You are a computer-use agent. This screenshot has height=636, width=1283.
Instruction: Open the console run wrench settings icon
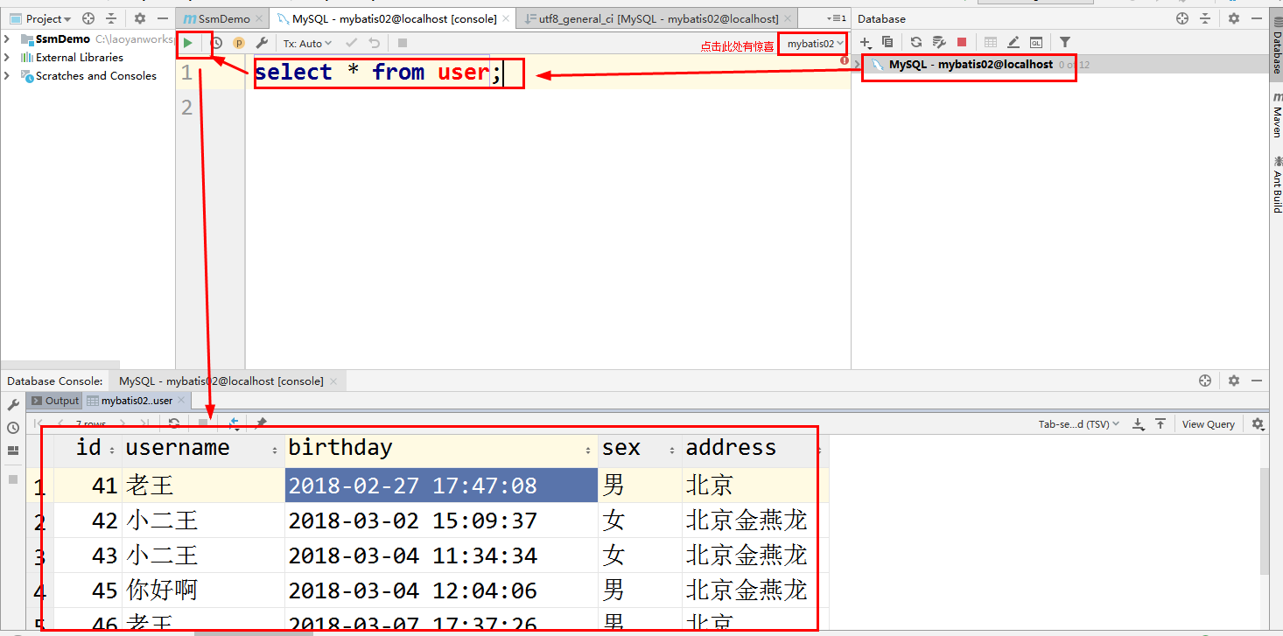[260, 42]
